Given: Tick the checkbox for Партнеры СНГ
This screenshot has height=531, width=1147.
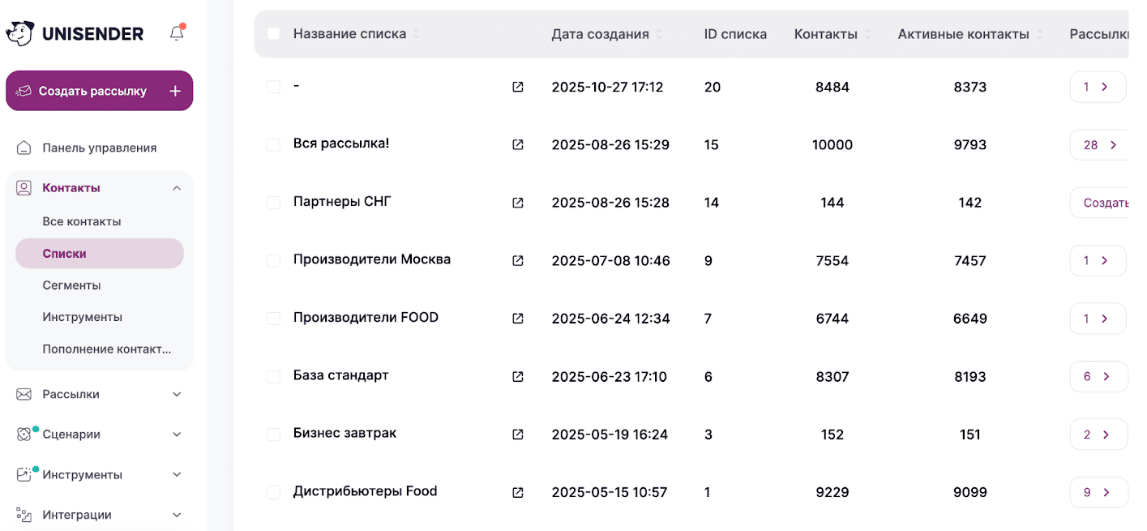Looking at the screenshot, I should point(273,203).
